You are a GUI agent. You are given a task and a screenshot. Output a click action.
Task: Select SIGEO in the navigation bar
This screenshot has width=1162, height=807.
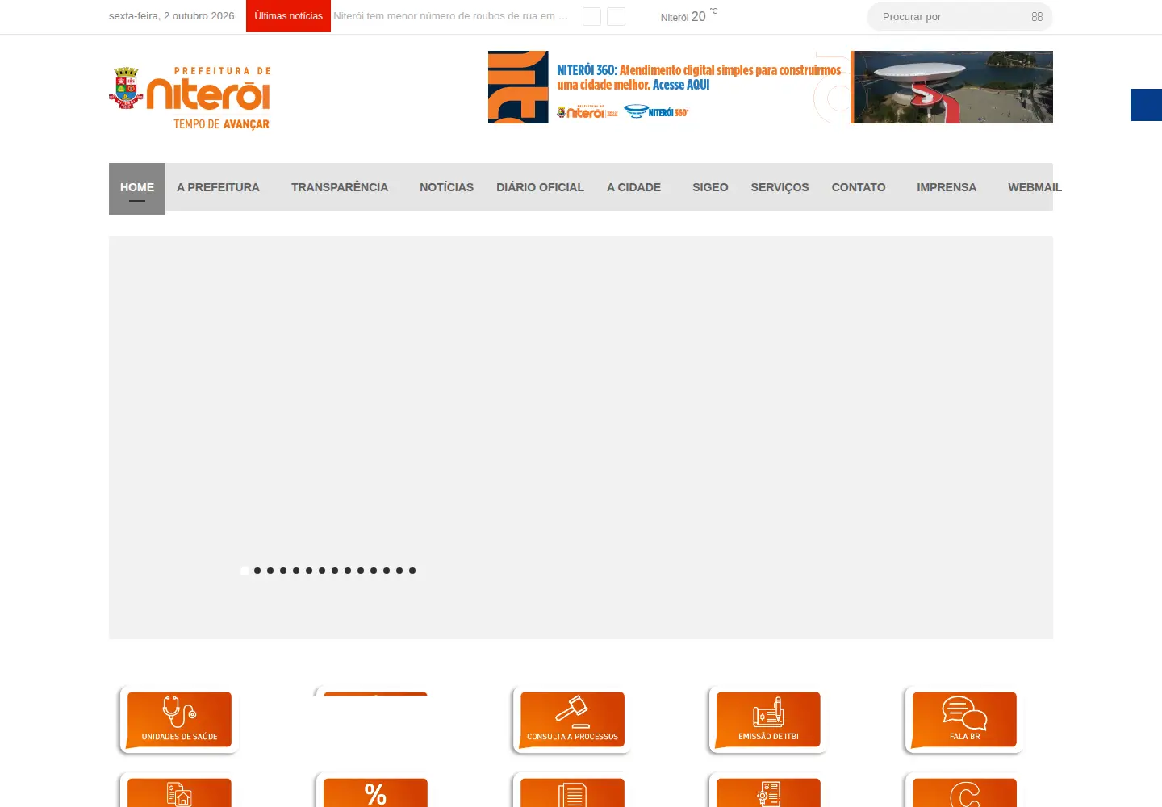click(710, 187)
